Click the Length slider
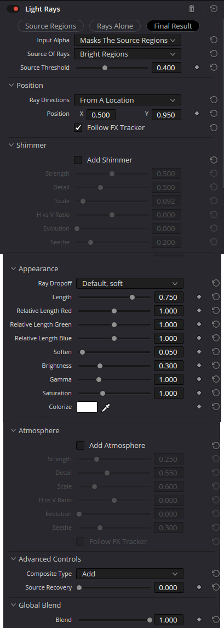Image resolution: width=224 pixels, height=628 pixels. pos(114,297)
